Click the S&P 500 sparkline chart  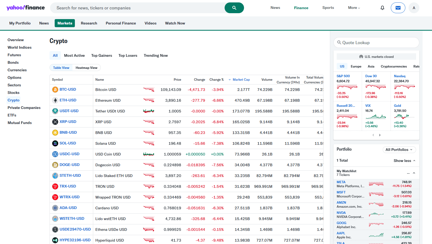347,87
